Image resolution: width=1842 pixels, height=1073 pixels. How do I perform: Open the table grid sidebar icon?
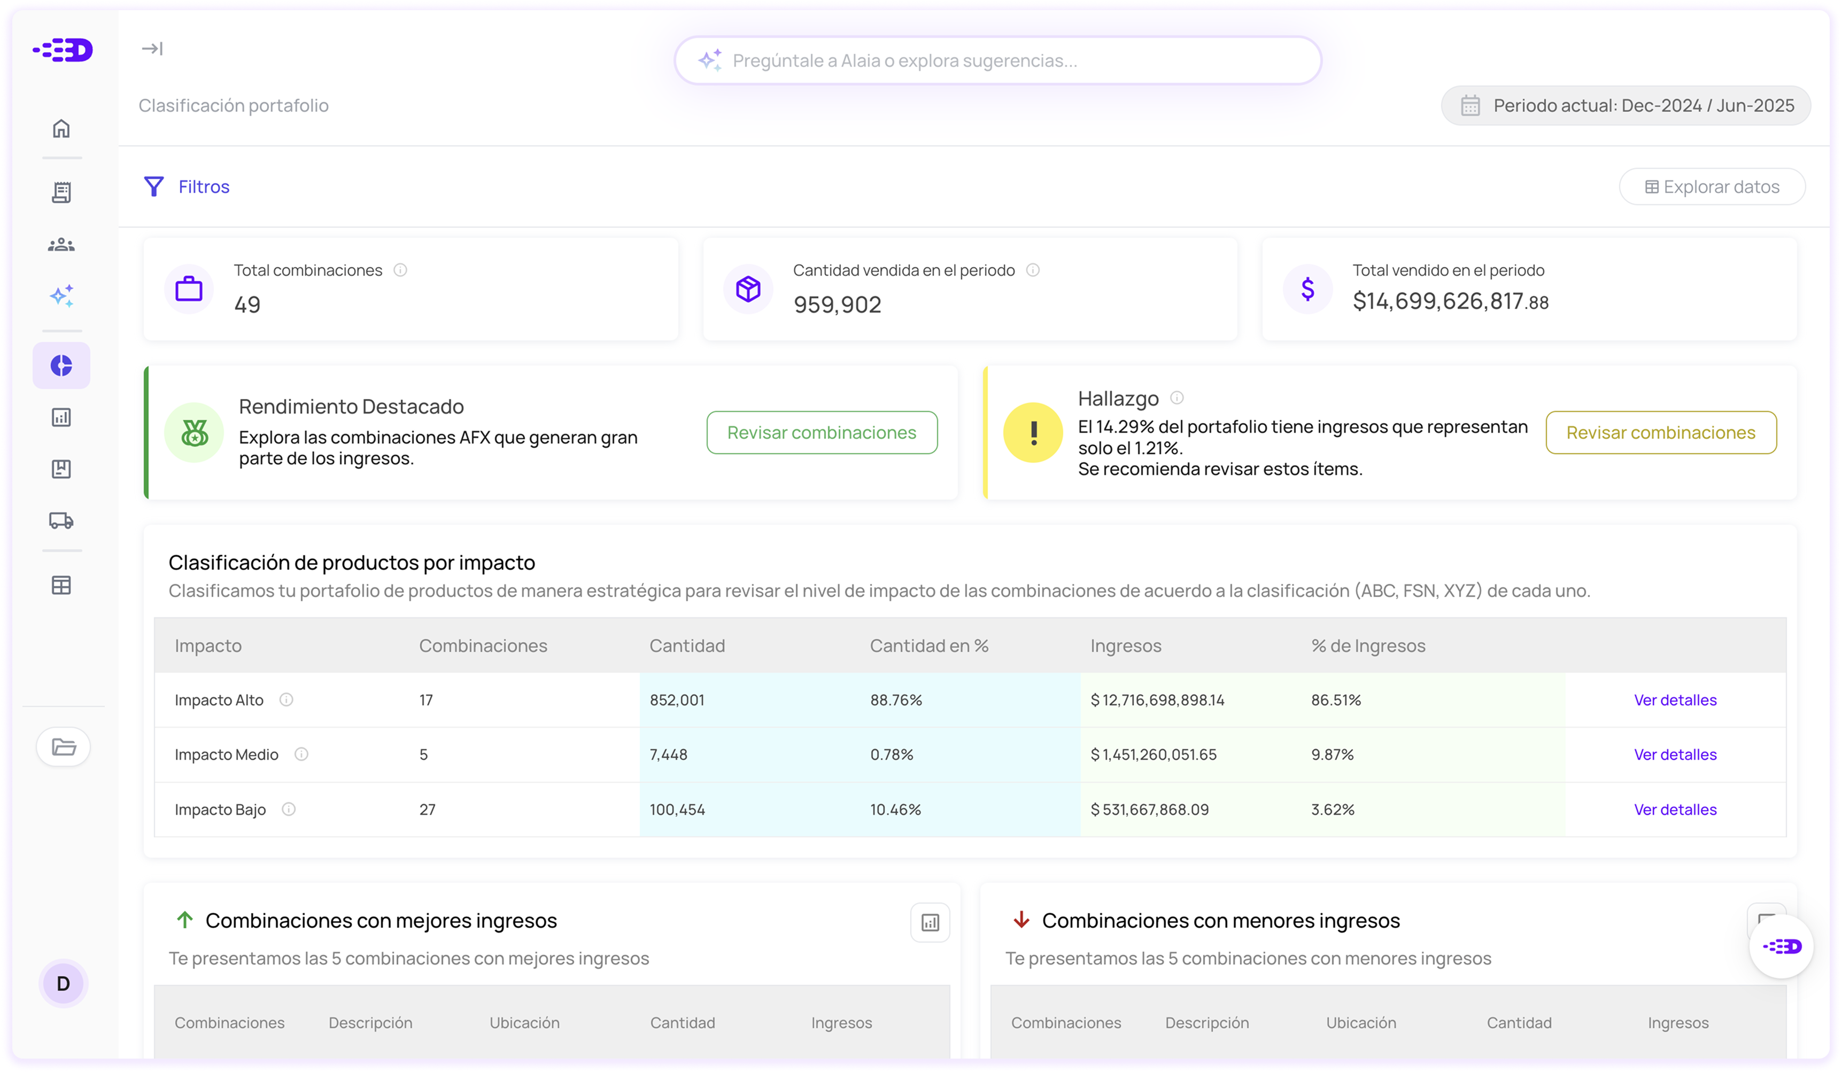click(x=61, y=586)
